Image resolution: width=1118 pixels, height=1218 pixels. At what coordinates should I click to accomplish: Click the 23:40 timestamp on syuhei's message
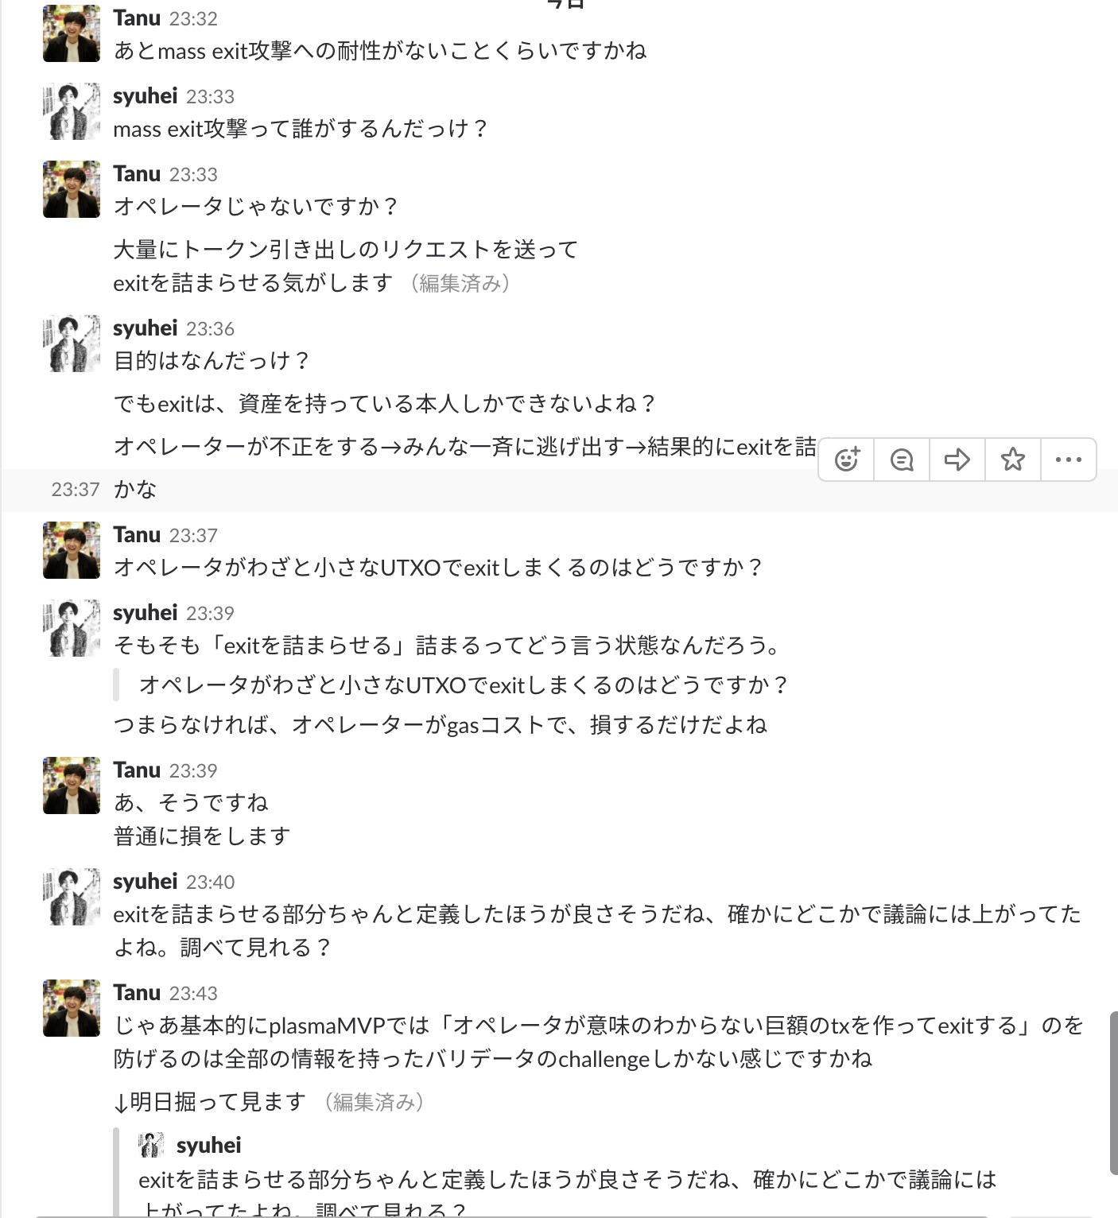[x=210, y=882]
